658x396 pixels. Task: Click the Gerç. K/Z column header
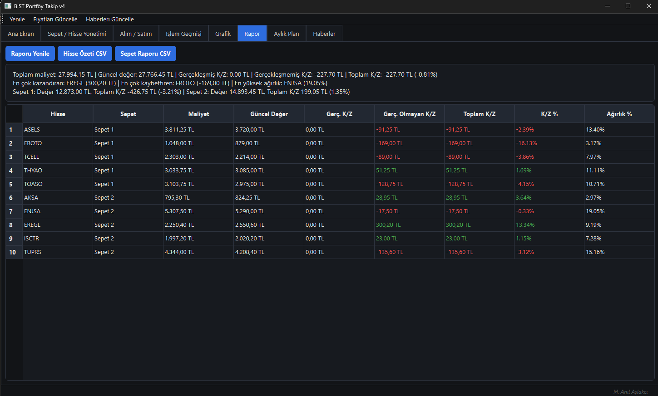339,114
